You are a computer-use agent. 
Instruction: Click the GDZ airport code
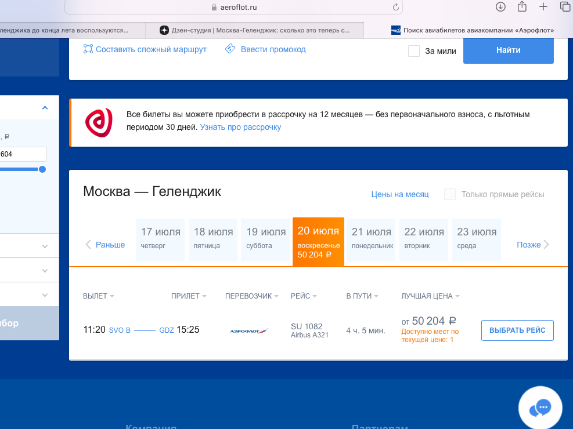point(166,330)
